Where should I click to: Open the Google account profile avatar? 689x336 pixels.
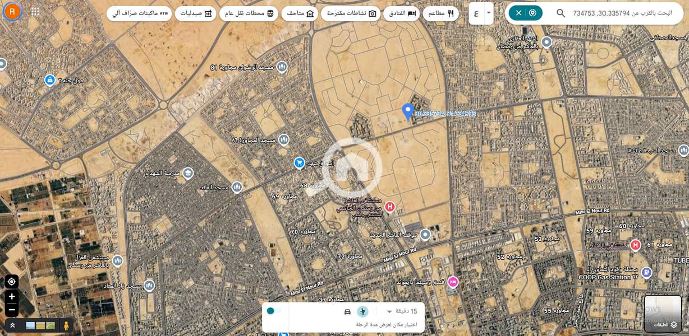tap(12, 11)
